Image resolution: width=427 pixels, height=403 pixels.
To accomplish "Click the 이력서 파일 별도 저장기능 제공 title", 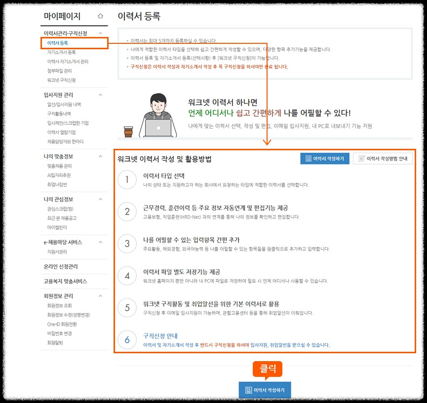I will pyautogui.click(x=181, y=272).
